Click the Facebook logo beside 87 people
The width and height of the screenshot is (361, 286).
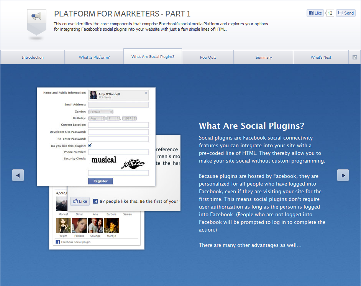(x=95, y=201)
